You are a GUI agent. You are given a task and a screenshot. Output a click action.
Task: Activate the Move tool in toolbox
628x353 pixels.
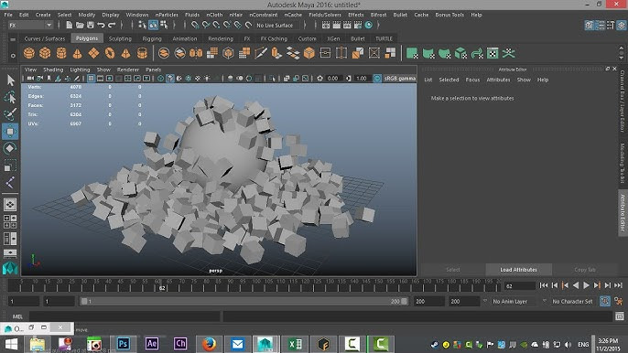10,132
